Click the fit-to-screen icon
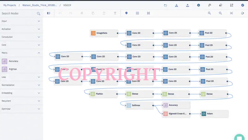 231,13
